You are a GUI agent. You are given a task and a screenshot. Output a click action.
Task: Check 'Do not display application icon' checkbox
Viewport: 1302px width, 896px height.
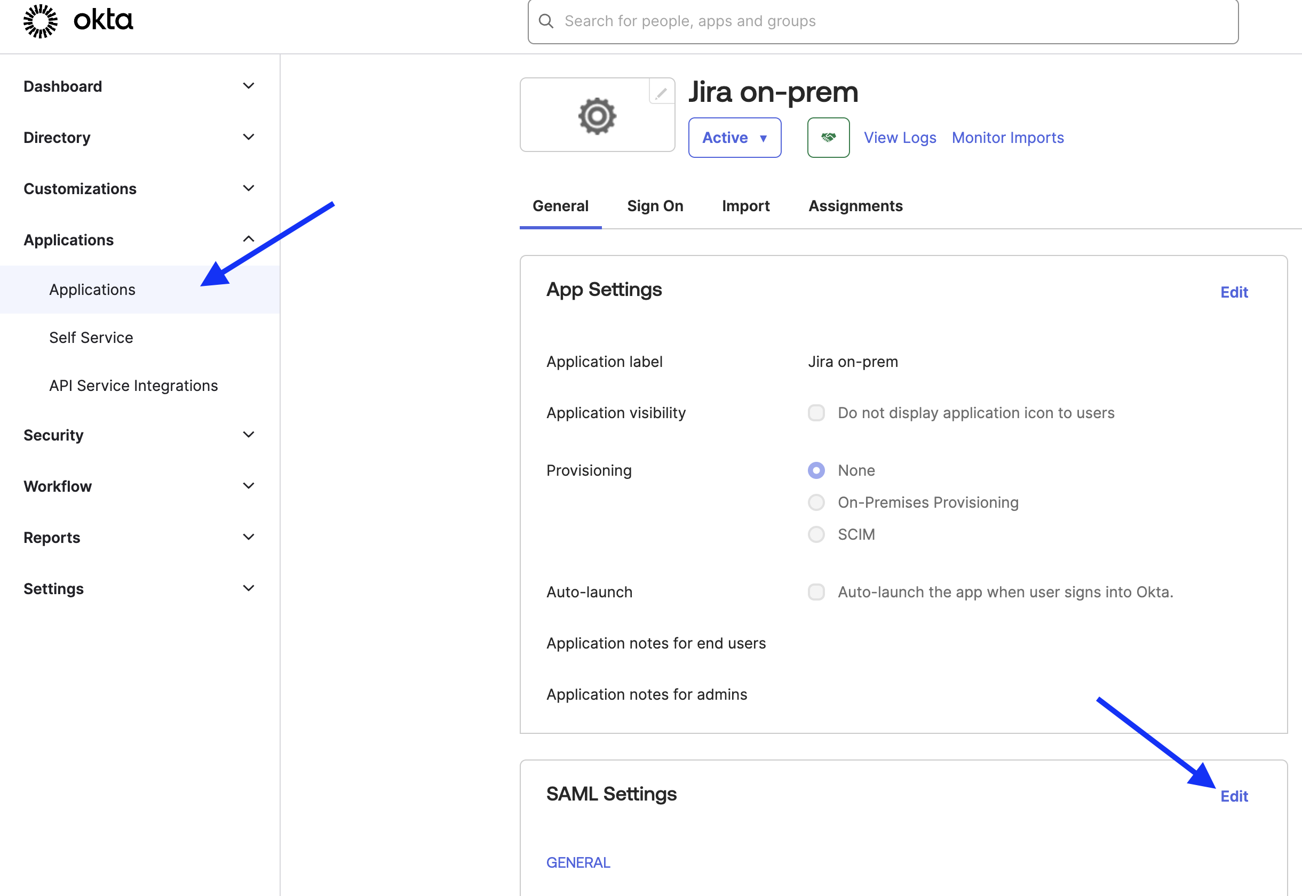tap(815, 413)
